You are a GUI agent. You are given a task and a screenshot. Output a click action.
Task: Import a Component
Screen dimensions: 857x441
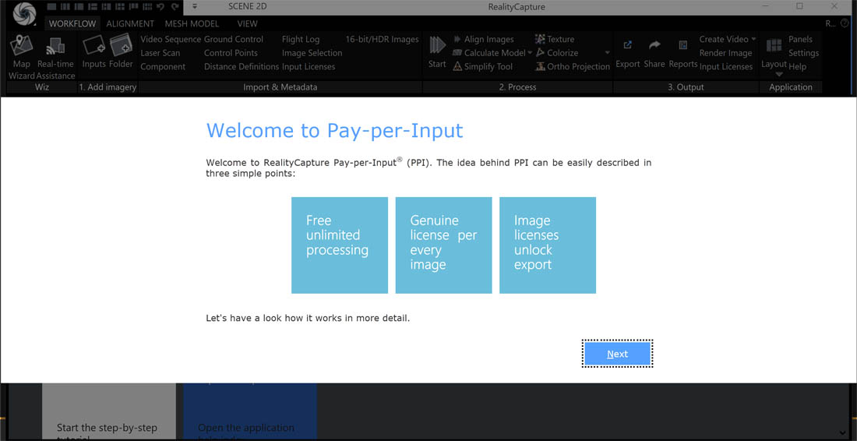coord(163,67)
